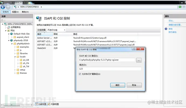The image size is (186, 108).
Task: Click the blue help question mark icon
Action: pos(166,29)
